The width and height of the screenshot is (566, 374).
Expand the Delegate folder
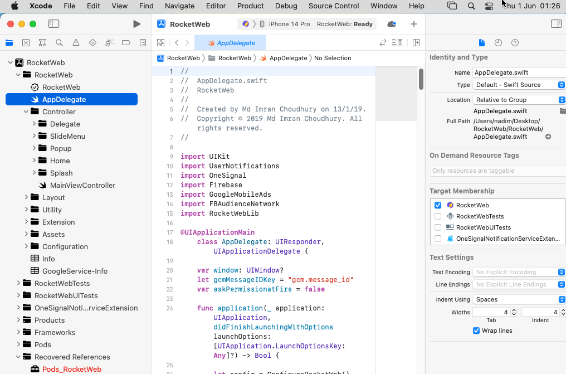34,124
